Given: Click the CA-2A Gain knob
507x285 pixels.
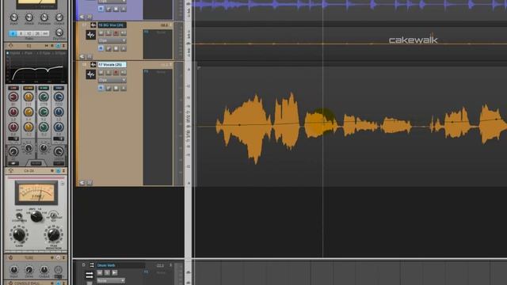Looking at the screenshot, I should pos(19,235).
